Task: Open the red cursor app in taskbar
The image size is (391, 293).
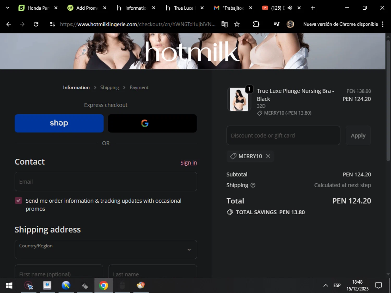Action: click(x=29, y=286)
